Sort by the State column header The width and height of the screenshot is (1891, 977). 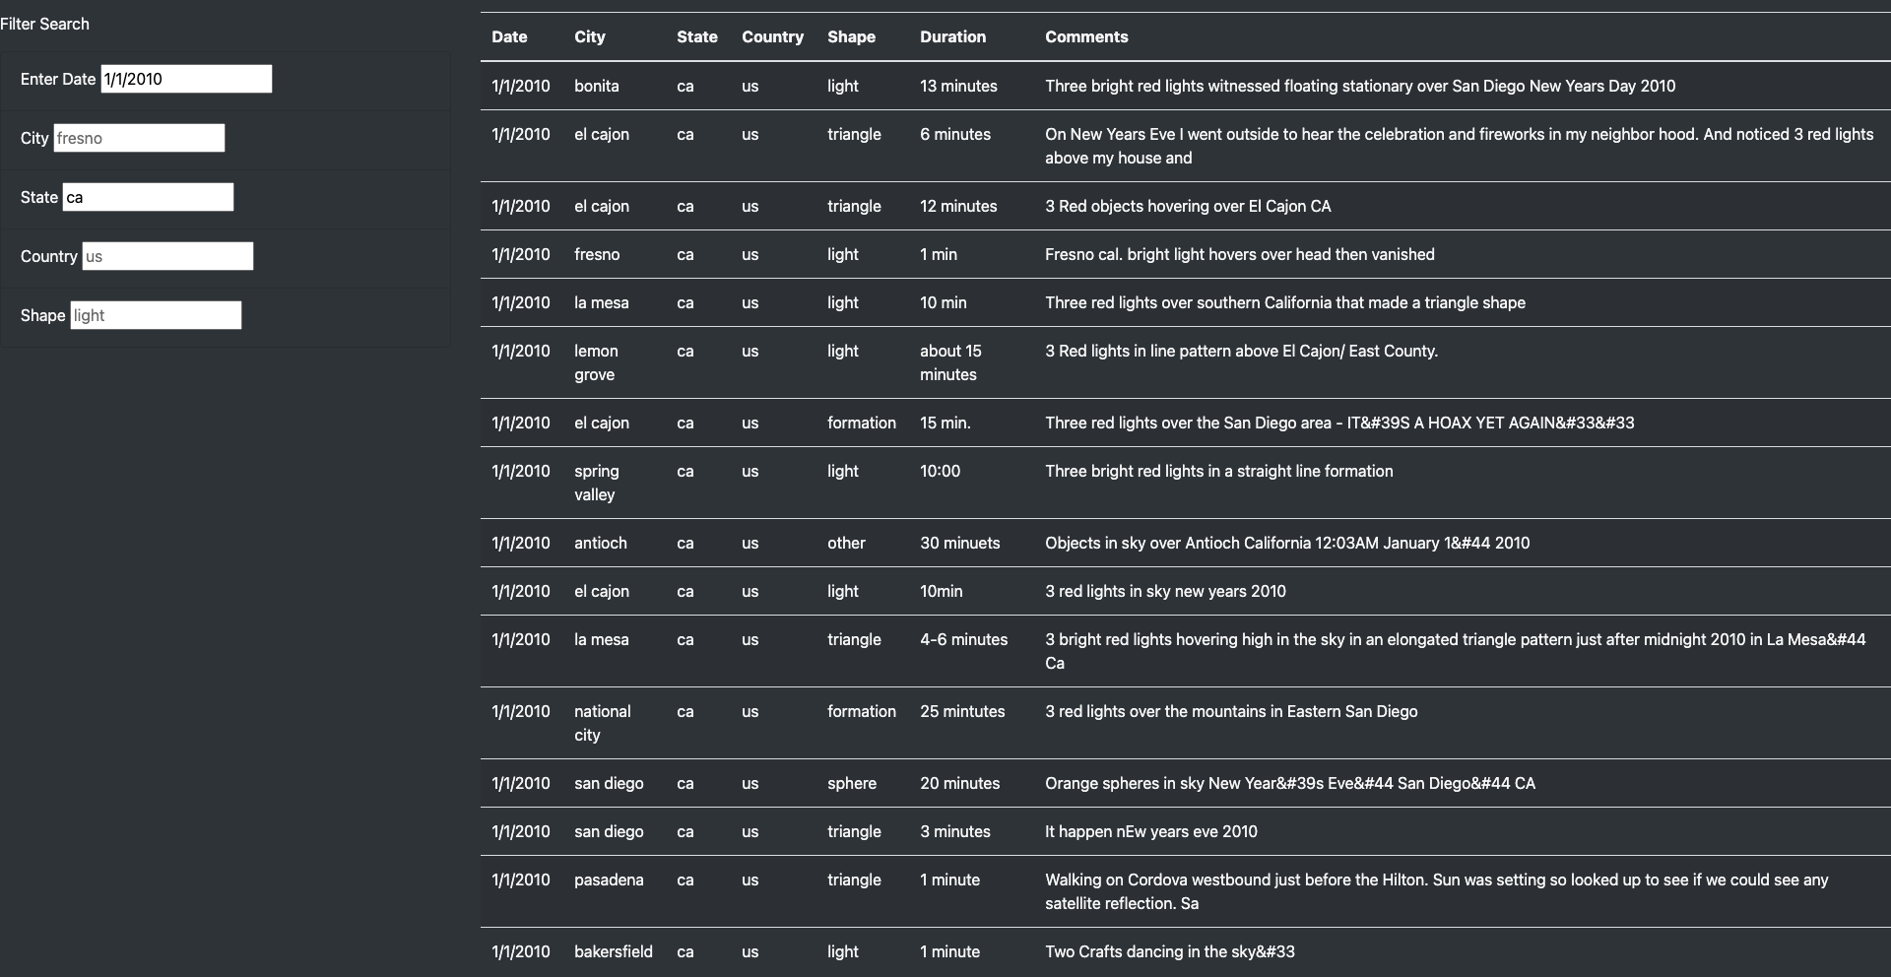click(x=697, y=36)
